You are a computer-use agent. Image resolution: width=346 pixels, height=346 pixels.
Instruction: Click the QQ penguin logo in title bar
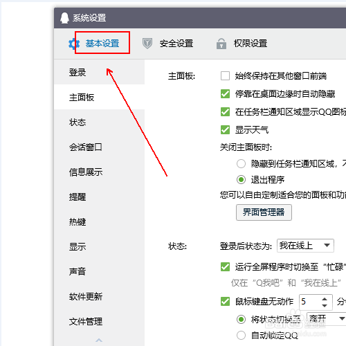[x=64, y=18]
